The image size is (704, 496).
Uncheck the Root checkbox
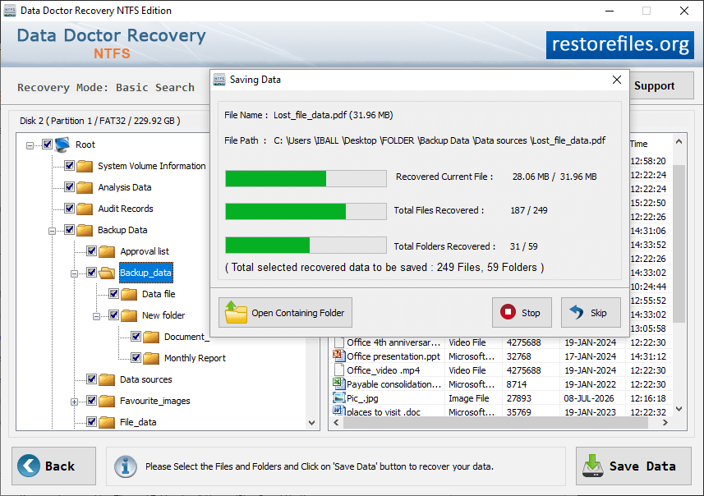(47, 144)
